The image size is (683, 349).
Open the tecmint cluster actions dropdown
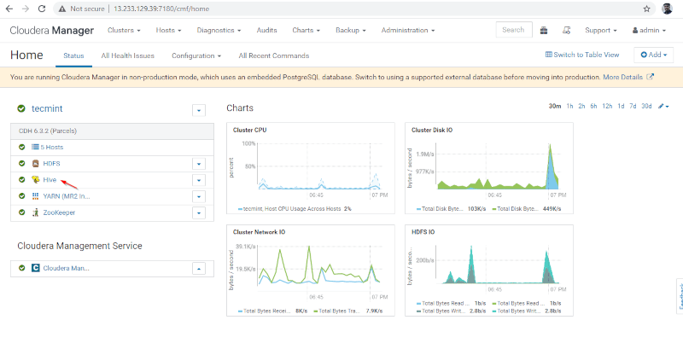click(199, 110)
